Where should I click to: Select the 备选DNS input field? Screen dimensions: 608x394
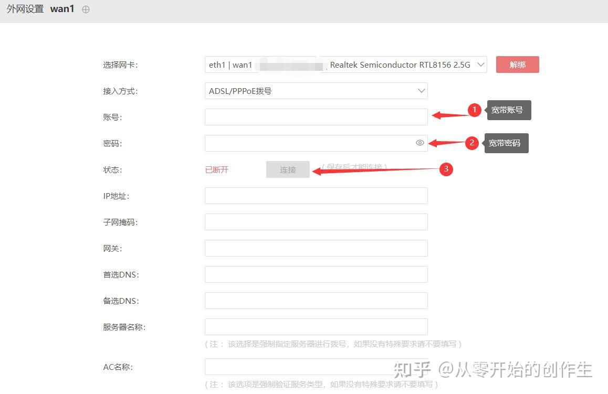tap(316, 300)
